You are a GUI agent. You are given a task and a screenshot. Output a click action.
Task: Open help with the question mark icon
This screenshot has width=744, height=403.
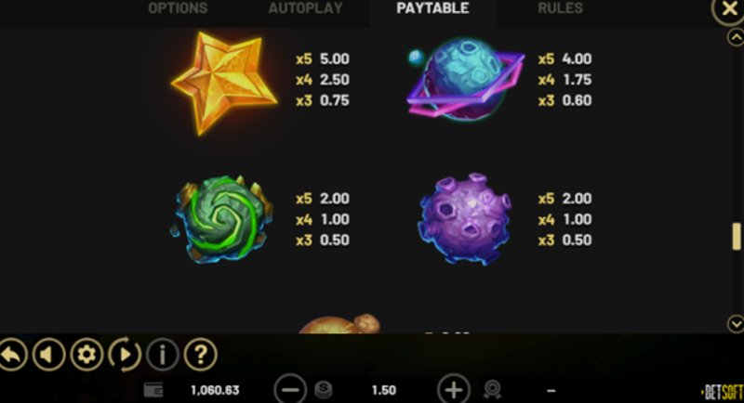(201, 354)
